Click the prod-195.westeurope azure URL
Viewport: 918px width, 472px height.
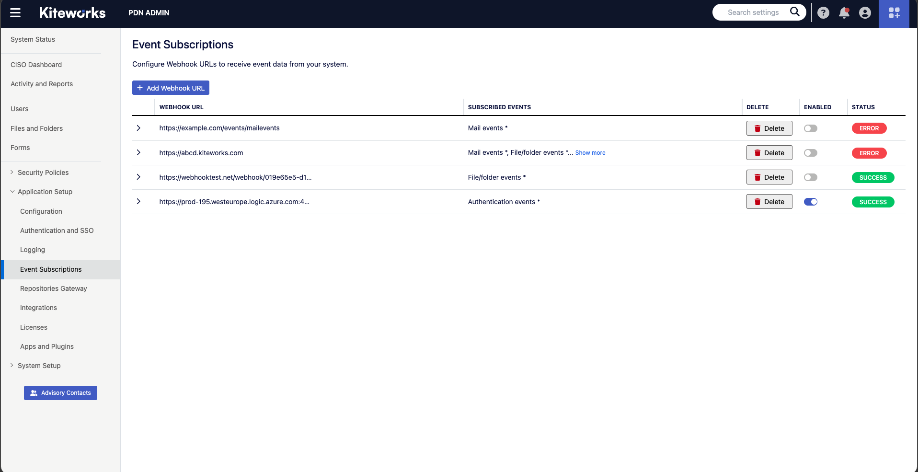tap(234, 202)
